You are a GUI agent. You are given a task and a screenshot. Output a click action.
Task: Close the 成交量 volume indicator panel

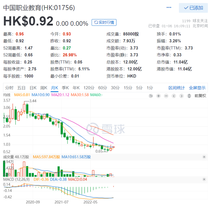[204, 157]
